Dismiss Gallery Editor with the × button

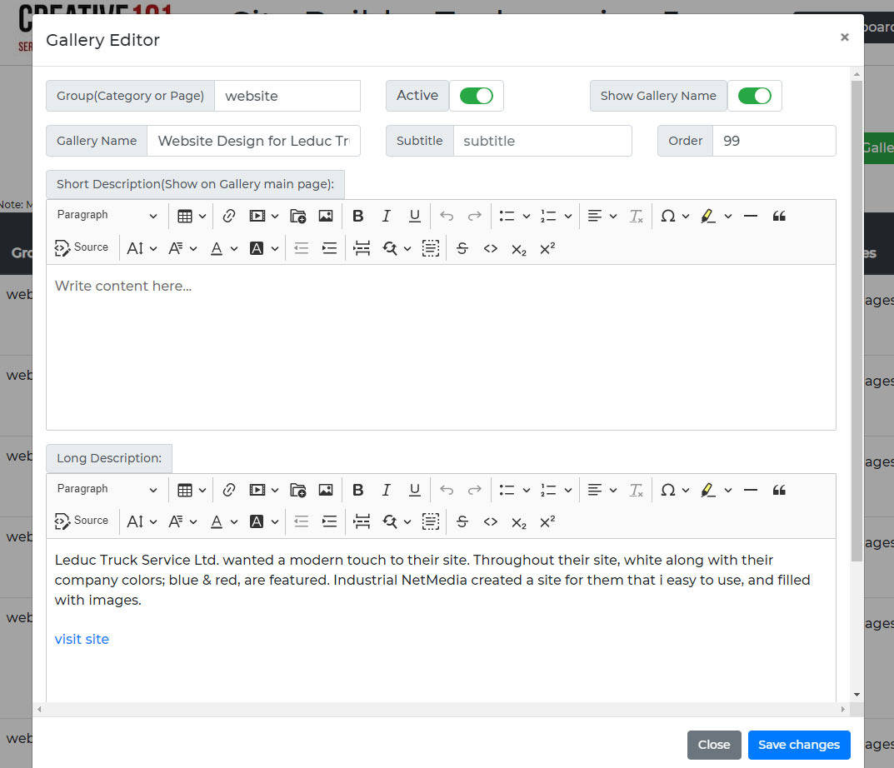844,37
